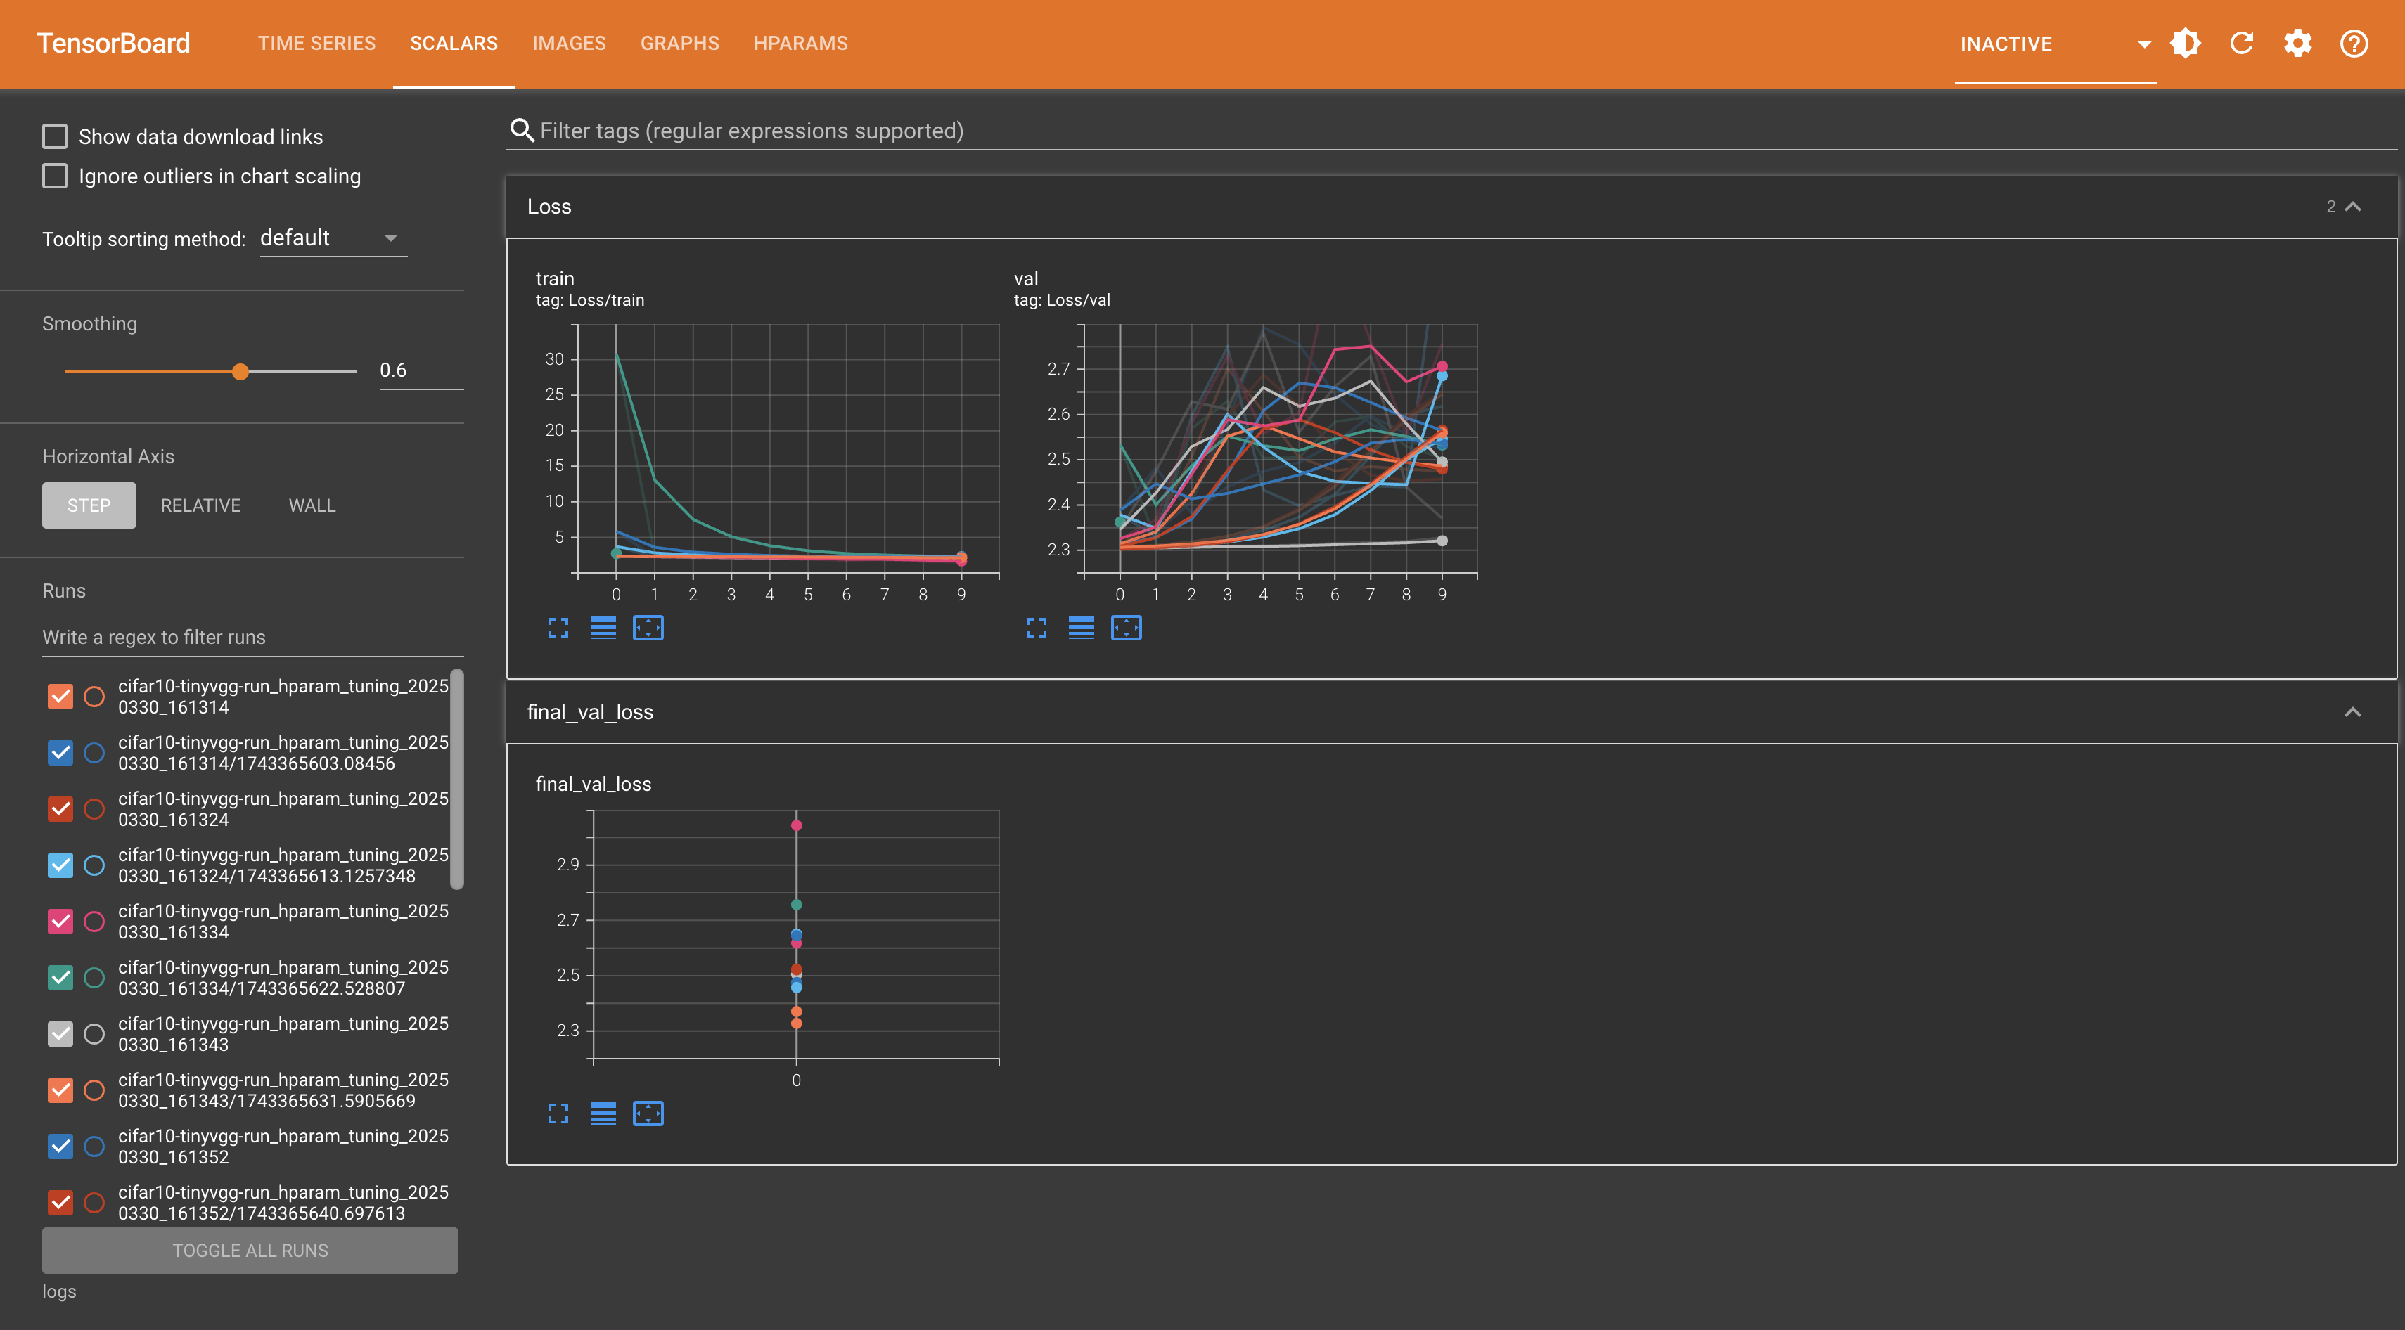Viewport: 2405px width, 1330px height.
Task: Collapse the final_val_loss section
Action: point(2352,712)
